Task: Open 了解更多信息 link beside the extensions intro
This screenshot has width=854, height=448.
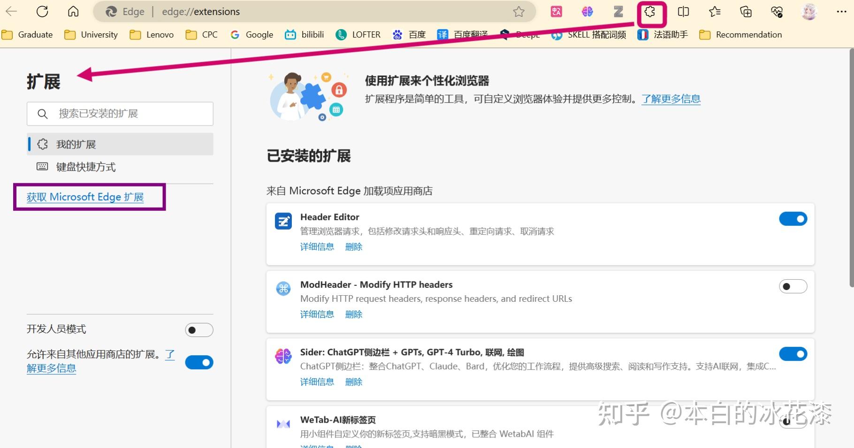Action: pyautogui.click(x=671, y=99)
